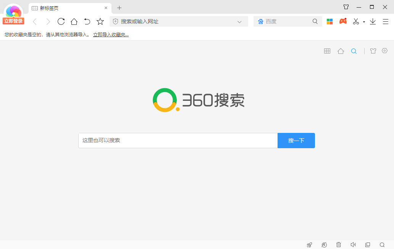The image size is (394, 249).
Task: Click the 立即导入收藏夹 link
Action: pyautogui.click(x=111, y=35)
